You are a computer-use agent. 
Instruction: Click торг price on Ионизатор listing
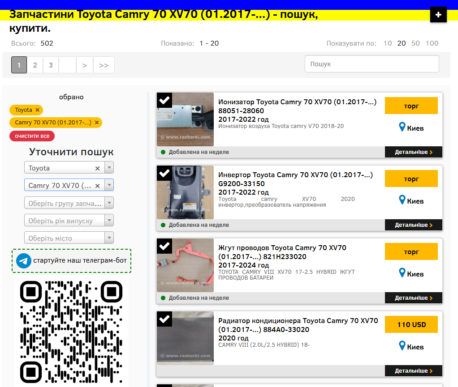[411, 106]
